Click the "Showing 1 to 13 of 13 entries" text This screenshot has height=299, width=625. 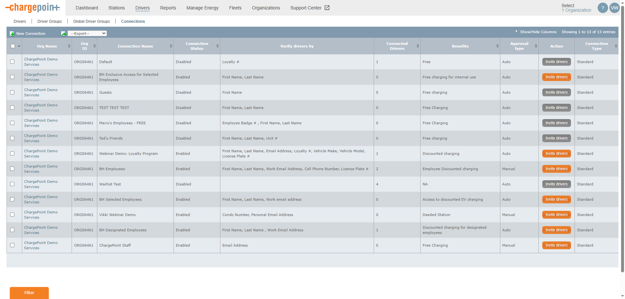pyautogui.click(x=588, y=32)
